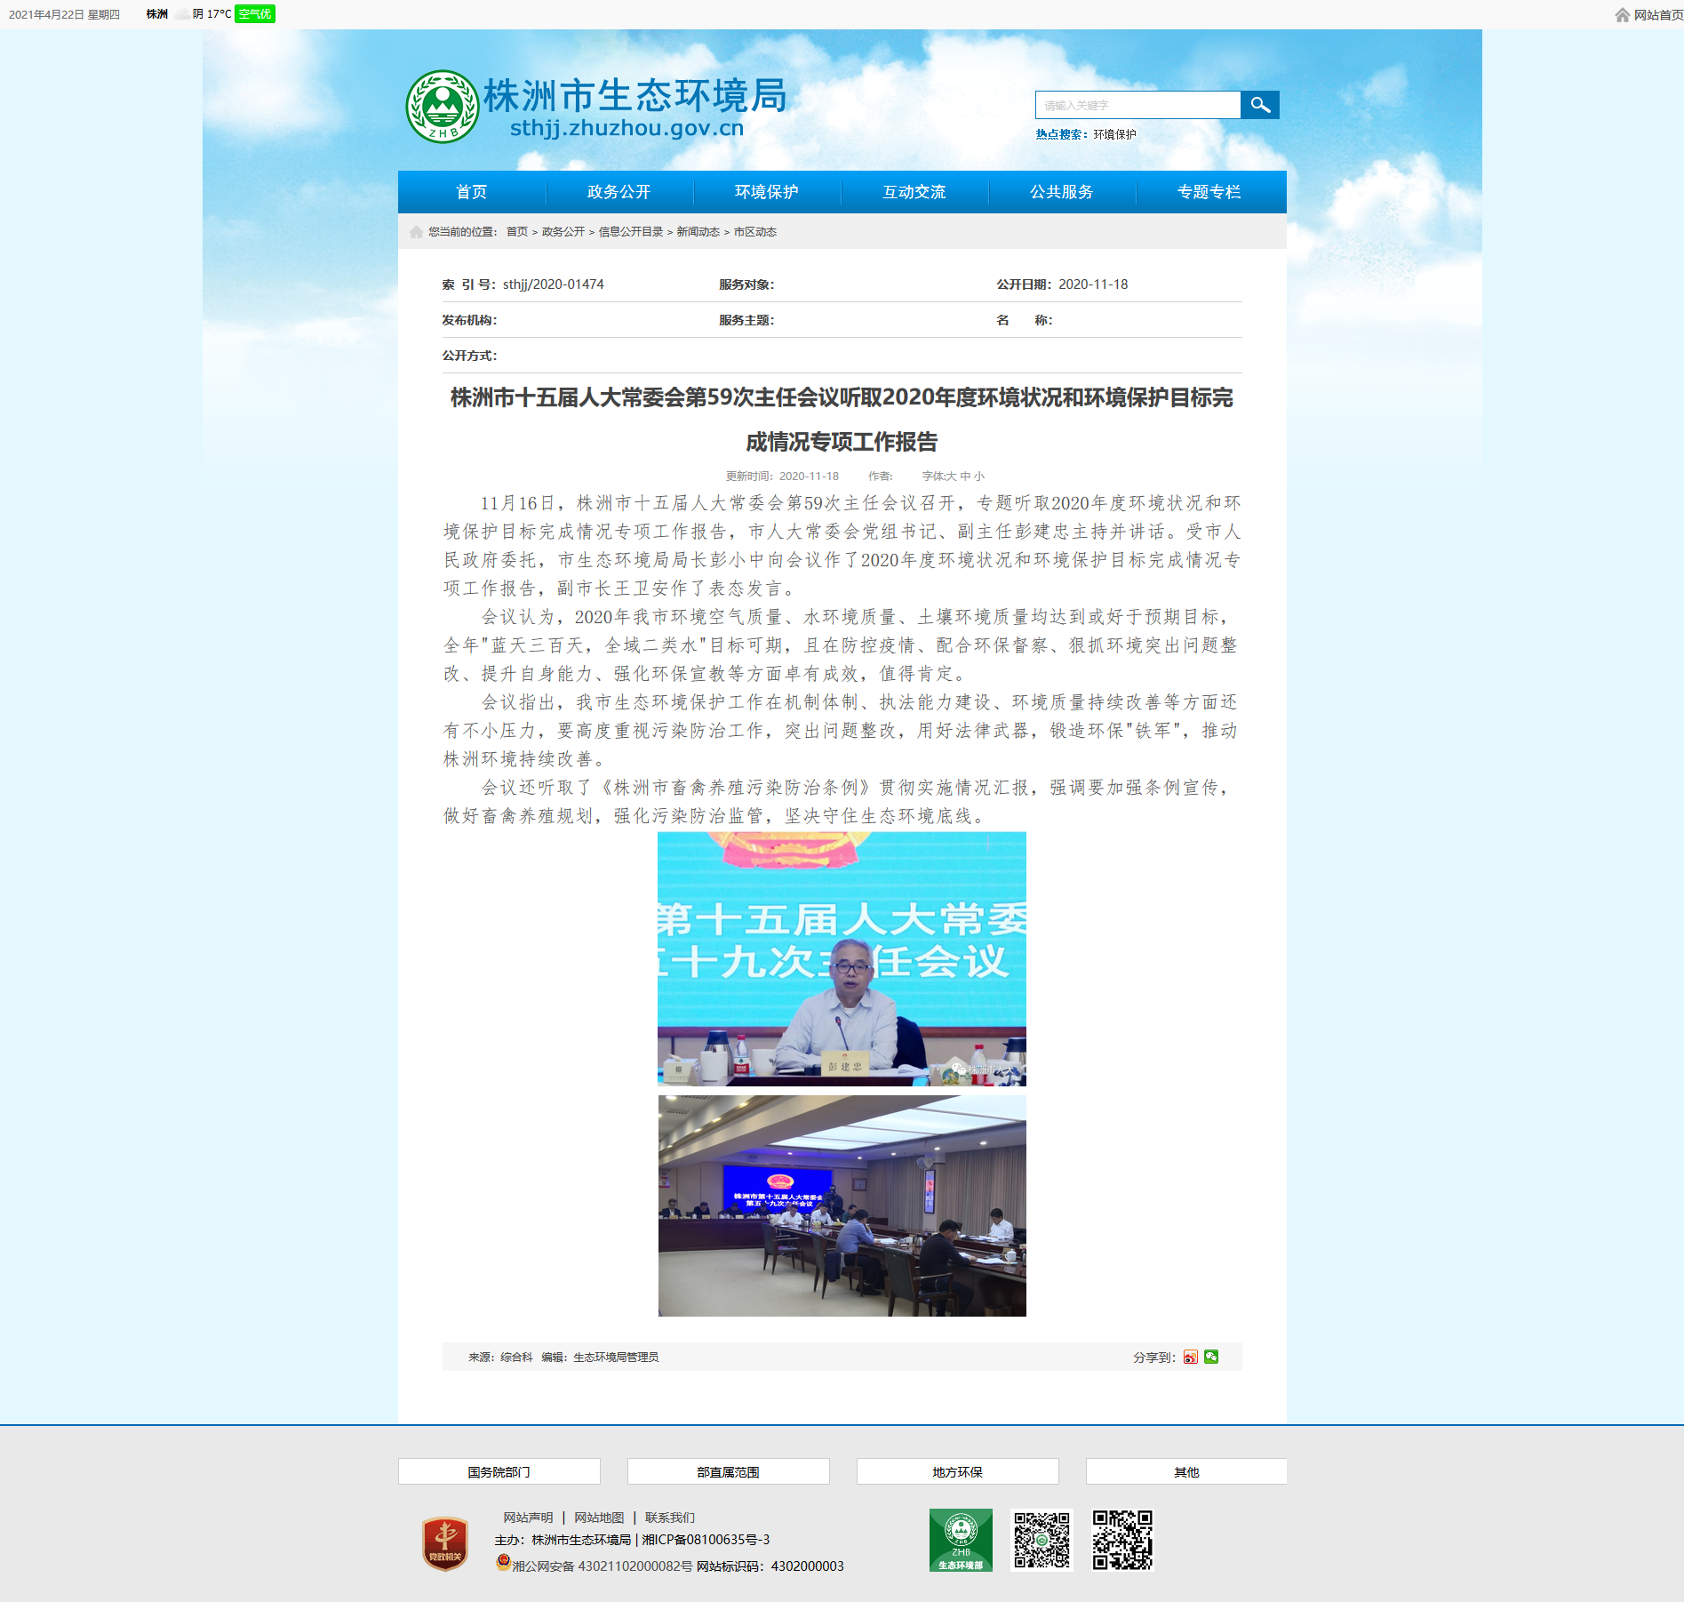Expand the 部直属范围 links dropdown
Viewport: 1684px width, 1602px height.
coord(729,1471)
